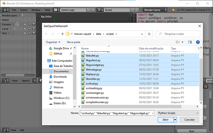Click the Blender logo next to version
The width and height of the screenshot is (213, 133).
point(173,10)
